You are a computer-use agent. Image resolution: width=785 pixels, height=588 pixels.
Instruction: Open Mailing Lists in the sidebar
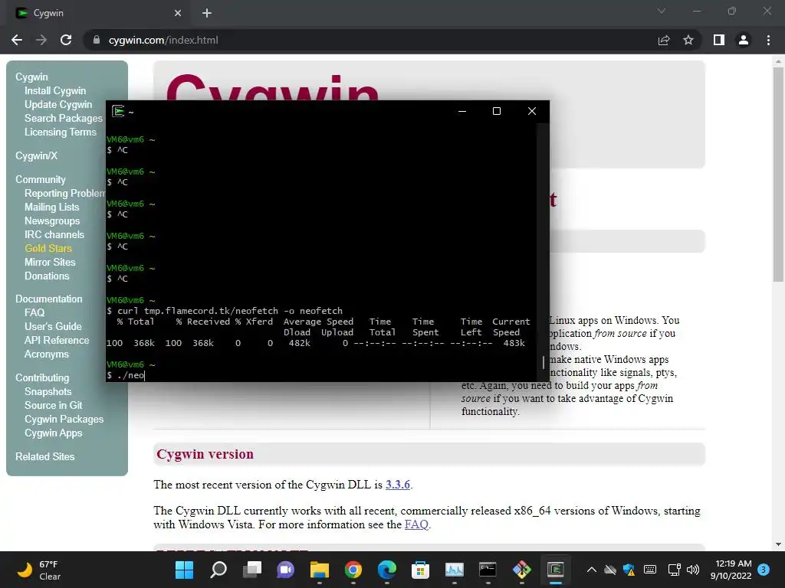point(52,207)
